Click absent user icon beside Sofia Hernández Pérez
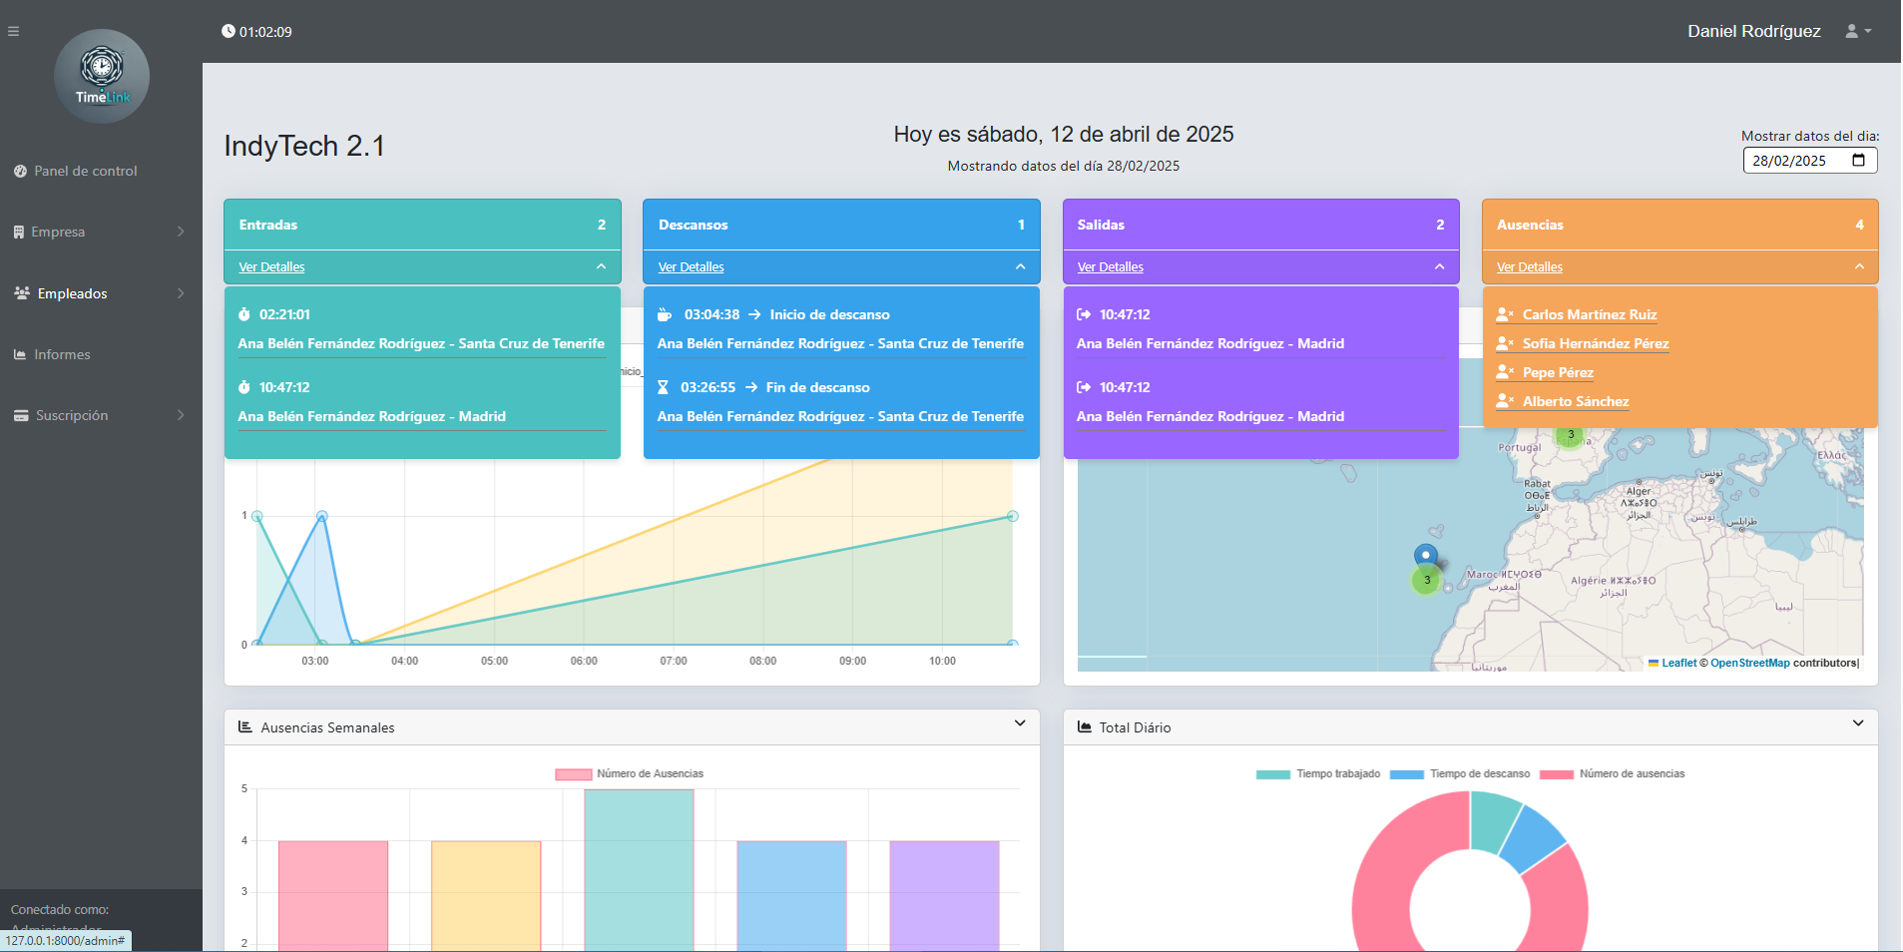Image resolution: width=1903 pixels, height=952 pixels. (1505, 343)
